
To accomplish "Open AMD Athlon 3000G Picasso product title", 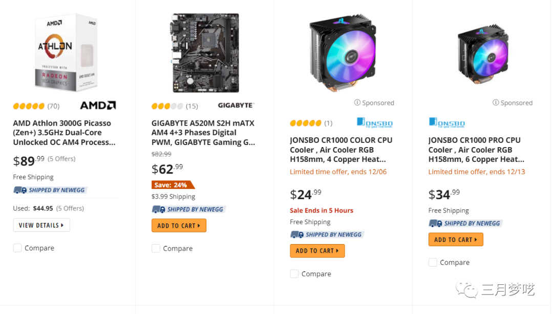I will (x=62, y=133).
